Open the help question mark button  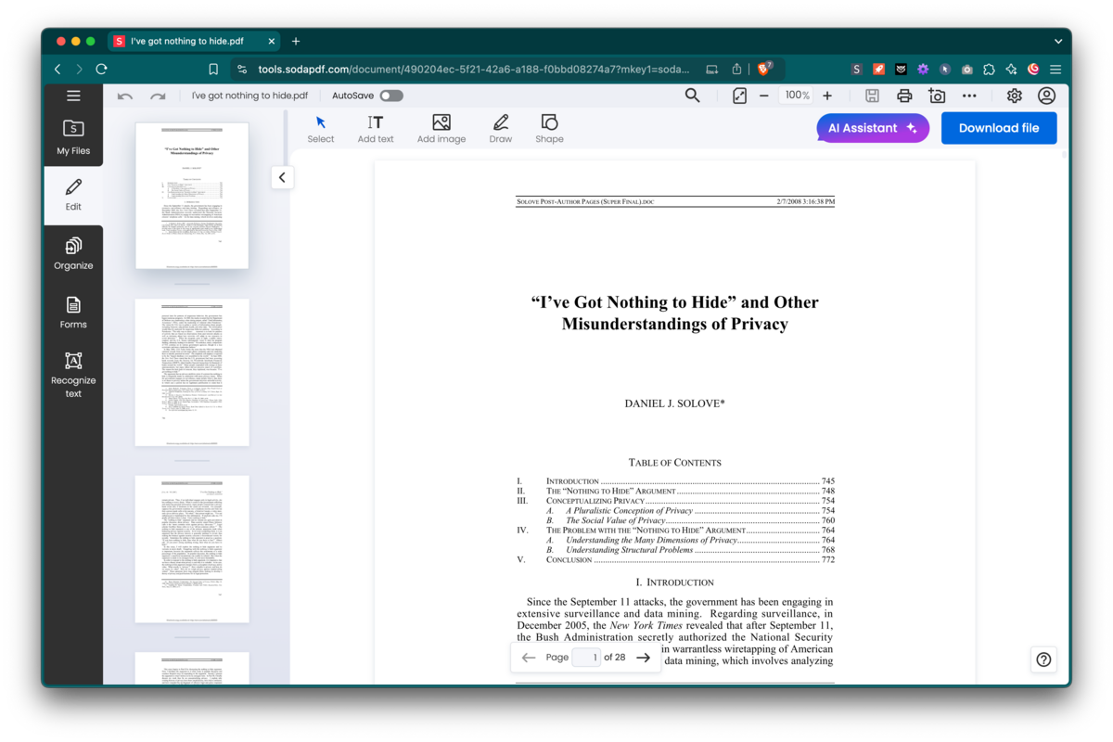[x=1043, y=659]
